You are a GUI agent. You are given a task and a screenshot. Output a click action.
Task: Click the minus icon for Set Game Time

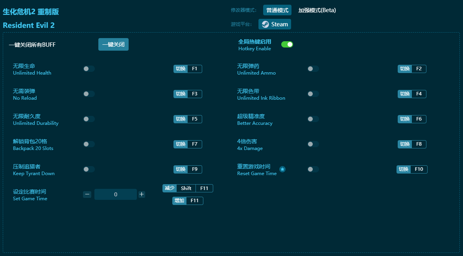(x=87, y=194)
